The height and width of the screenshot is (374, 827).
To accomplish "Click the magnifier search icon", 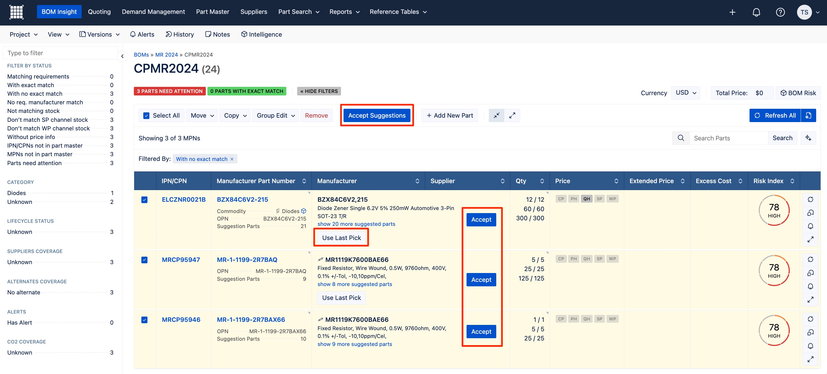I will [681, 138].
